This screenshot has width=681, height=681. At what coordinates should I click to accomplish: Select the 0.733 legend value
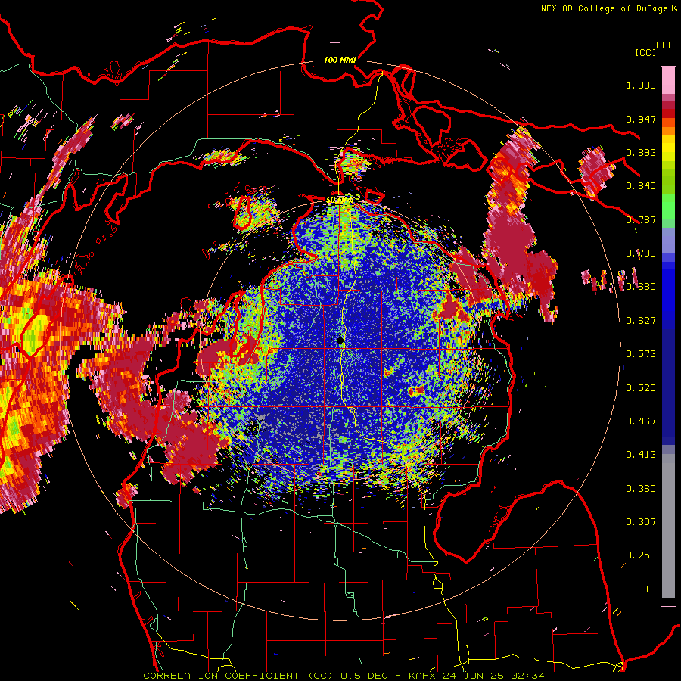click(x=641, y=253)
